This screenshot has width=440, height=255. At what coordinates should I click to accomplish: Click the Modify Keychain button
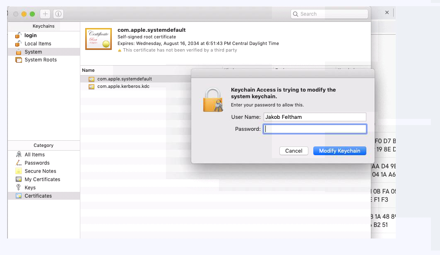tap(339, 151)
